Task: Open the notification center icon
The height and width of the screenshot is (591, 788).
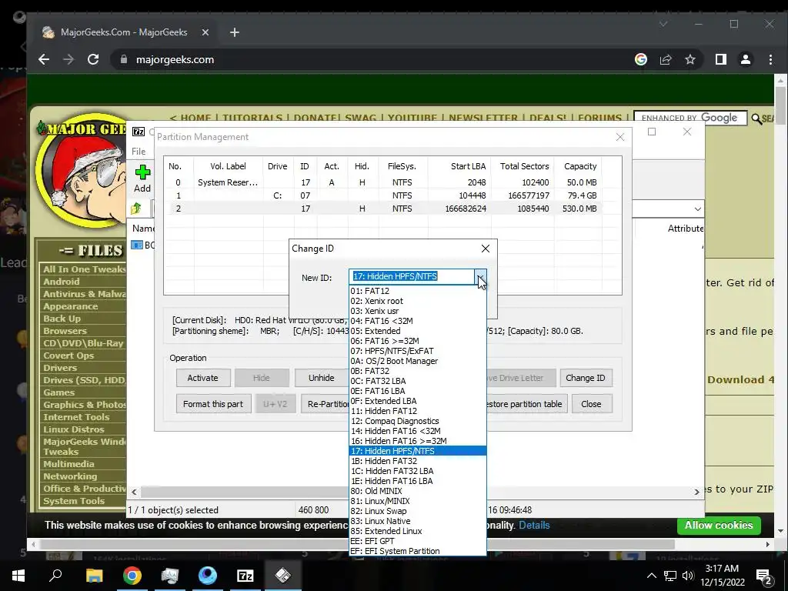Action: pos(764,576)
